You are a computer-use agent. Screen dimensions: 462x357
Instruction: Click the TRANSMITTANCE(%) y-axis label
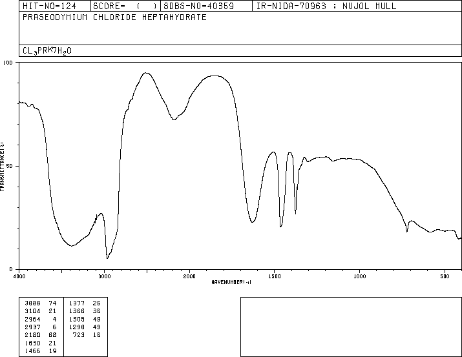(x=2, y=167)
